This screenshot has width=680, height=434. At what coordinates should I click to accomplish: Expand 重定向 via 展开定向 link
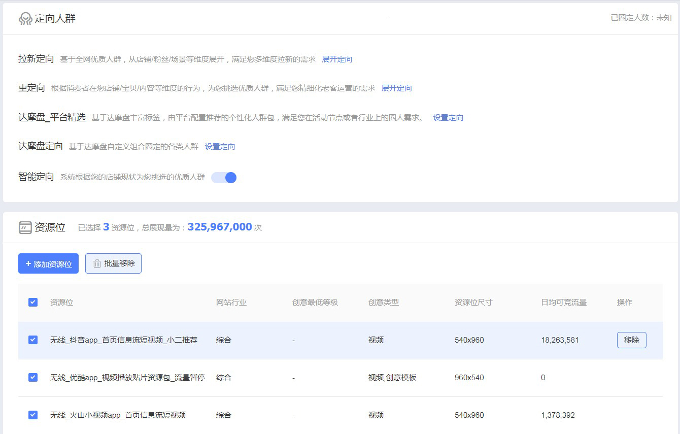tap(397, 88)
